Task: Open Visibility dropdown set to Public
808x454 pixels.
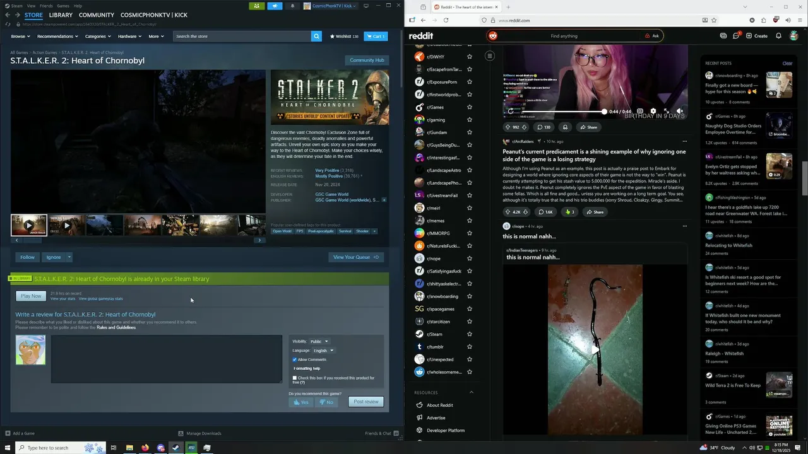Action: pos(319,341)
